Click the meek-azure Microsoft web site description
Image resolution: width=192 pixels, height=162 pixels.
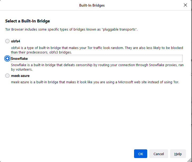tap(95, 82)
